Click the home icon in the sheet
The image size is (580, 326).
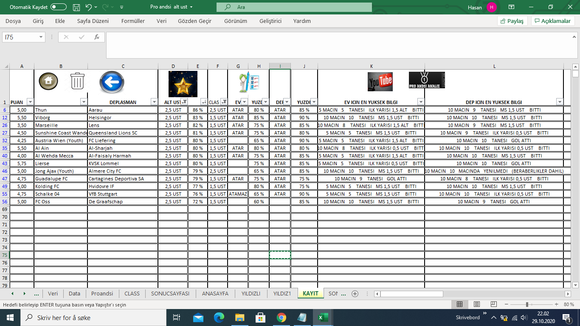(x=48, y=81)
